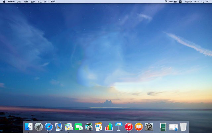
Task: Expand the 前往 (Go) menu
Action: pyautogui.click(x=40, y=2)
